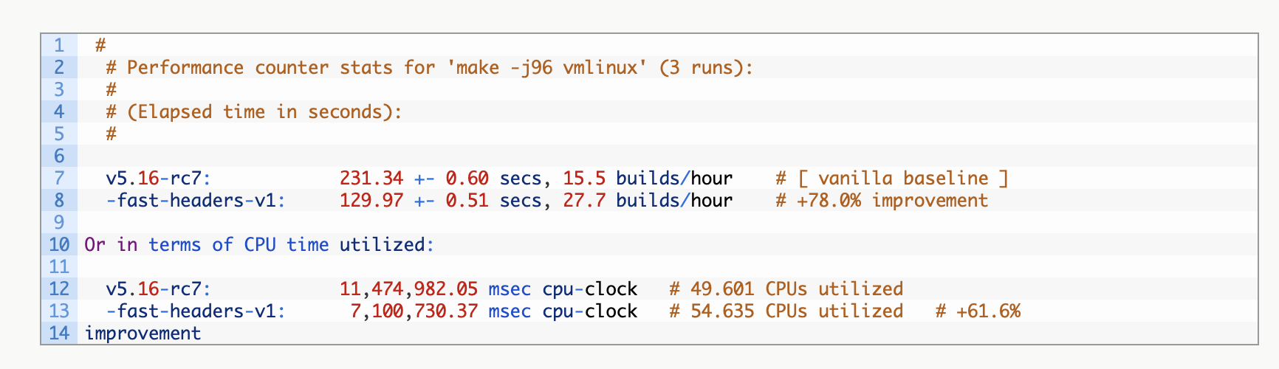Click the '[ vanilla baseline ]' comment
Image resolution: width=1279 pixels, height=369 pixels.
(x=902, y=178)
